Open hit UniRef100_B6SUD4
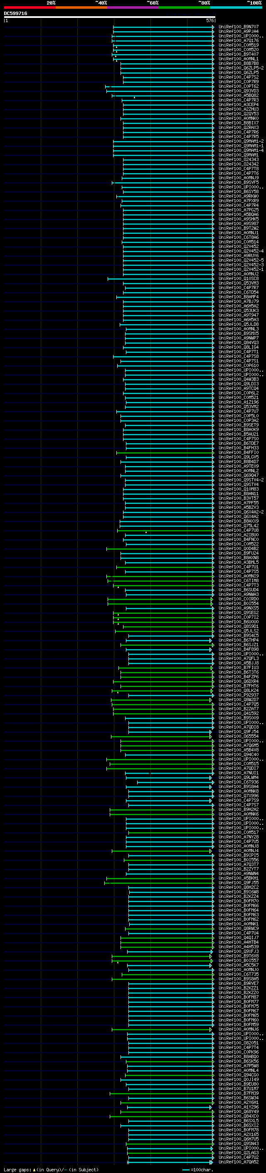 [238, 590]
